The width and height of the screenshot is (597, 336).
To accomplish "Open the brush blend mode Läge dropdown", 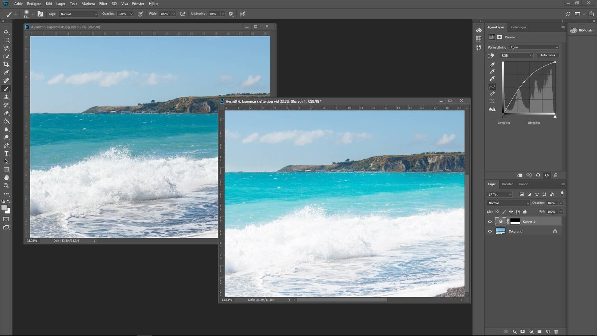I will [x=78, y=14].
